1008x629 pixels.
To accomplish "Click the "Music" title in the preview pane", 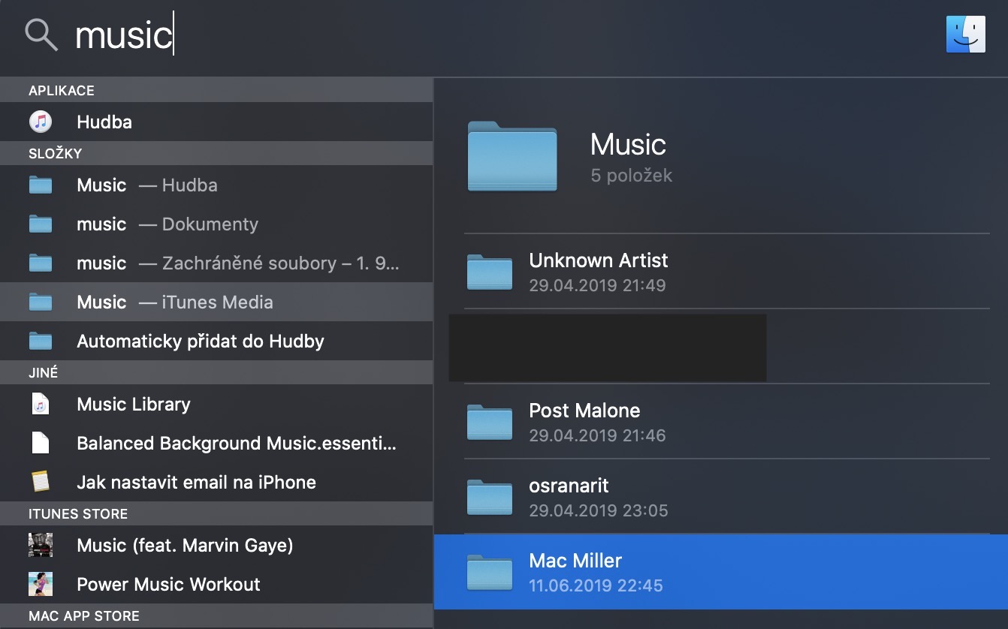I will pos(628,144).
